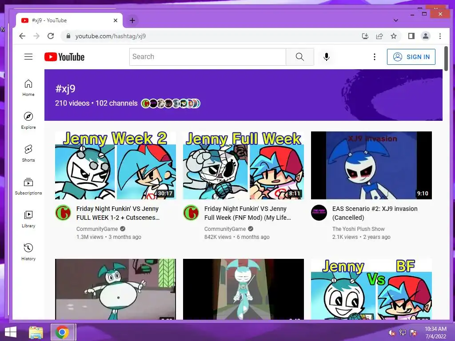Open Jenny Vs BF video thumbnail

[371, 289]
